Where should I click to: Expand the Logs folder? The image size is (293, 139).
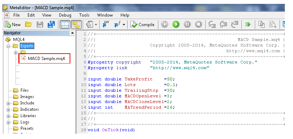(8, 122)
